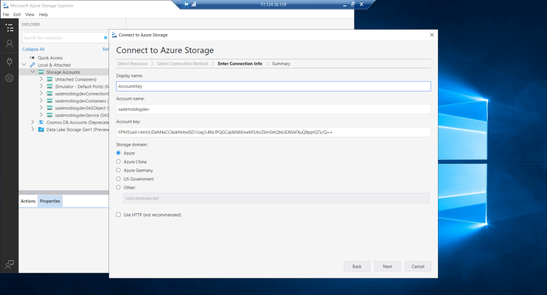This screenshot has width=547, height=295.
Task: Switch to the Actions tab
Action: coord(28,201)
